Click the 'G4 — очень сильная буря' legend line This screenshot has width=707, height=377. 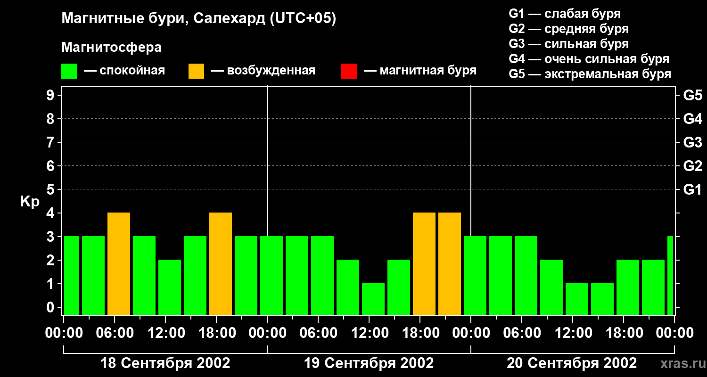(x=589, y=59)
